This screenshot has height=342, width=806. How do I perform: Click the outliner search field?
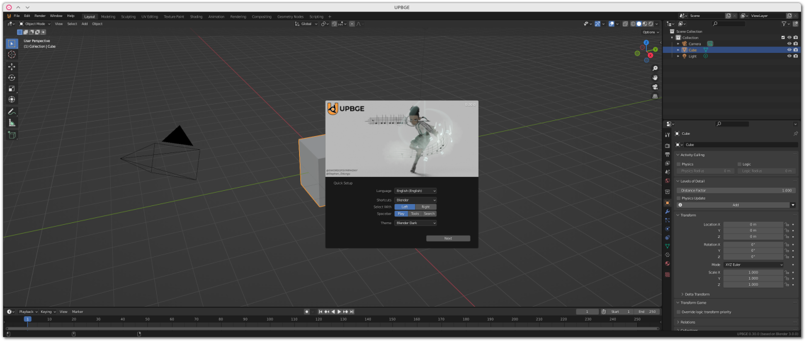(729, 23)
